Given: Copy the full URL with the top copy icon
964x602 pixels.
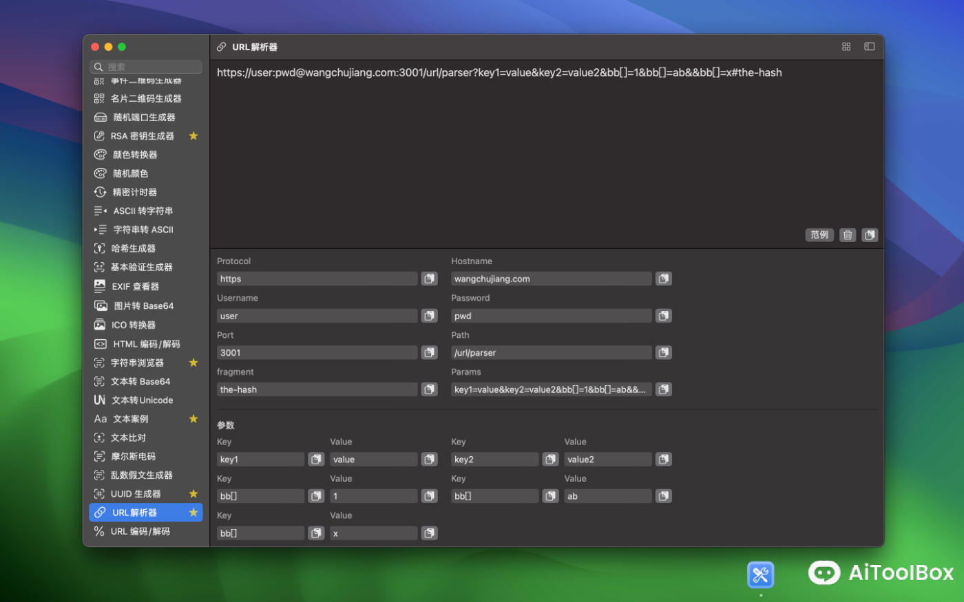Looking at the screenshot, I should [x=870, y=235].
